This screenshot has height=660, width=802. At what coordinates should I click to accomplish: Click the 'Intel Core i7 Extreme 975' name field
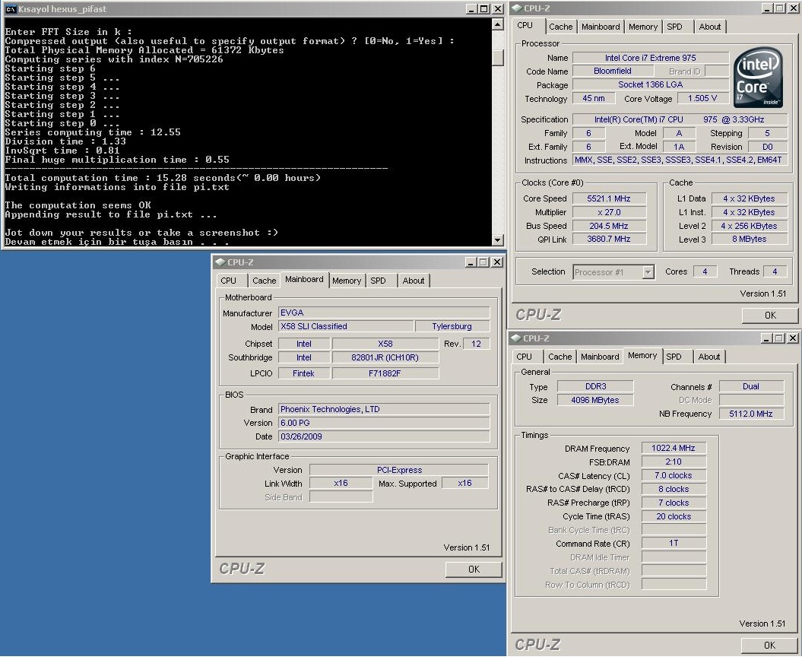[x=650, y=58]
